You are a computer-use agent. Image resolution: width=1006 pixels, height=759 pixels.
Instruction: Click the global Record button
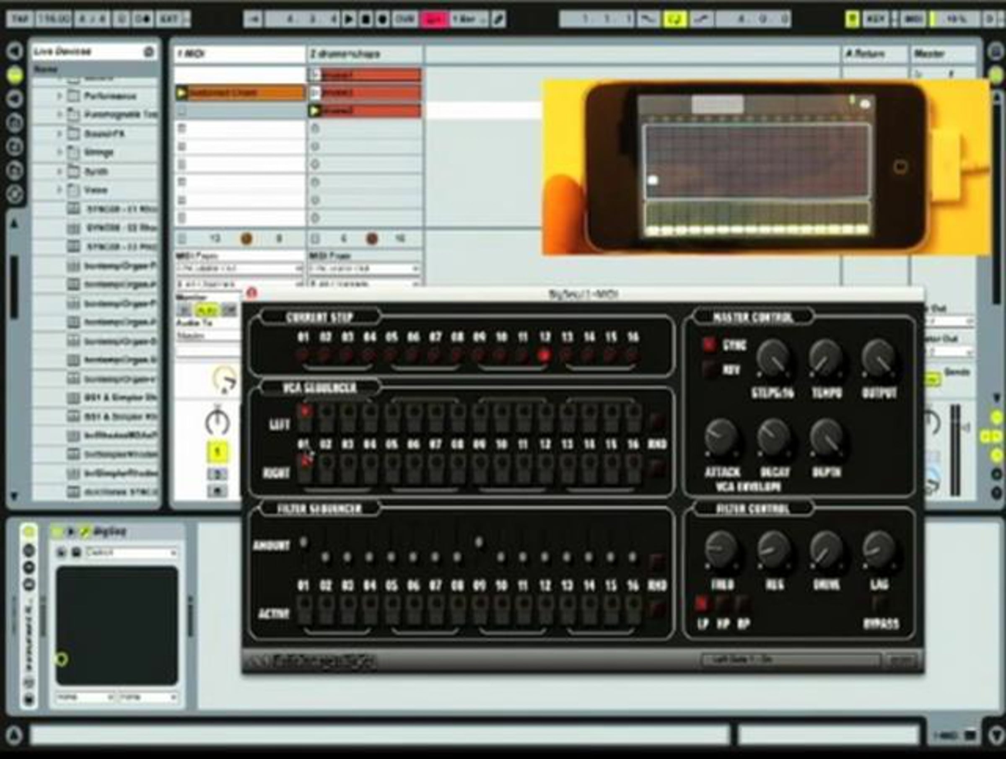(x=382, y=19)
